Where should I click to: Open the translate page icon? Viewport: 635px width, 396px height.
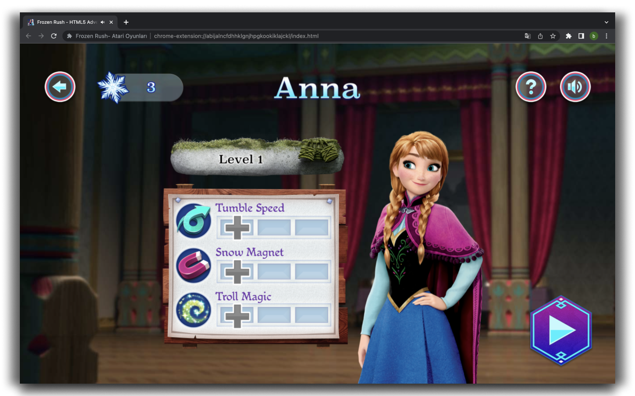(x=527, y=36)
